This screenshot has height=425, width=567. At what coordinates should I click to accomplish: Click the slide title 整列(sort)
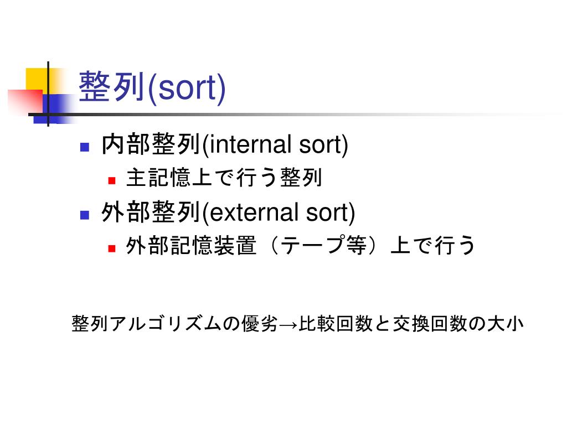(x=152, y=87)
